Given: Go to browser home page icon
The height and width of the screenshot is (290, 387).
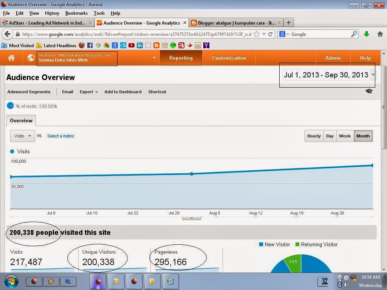Looking at the screenshot, I should [x=380, y=34].
